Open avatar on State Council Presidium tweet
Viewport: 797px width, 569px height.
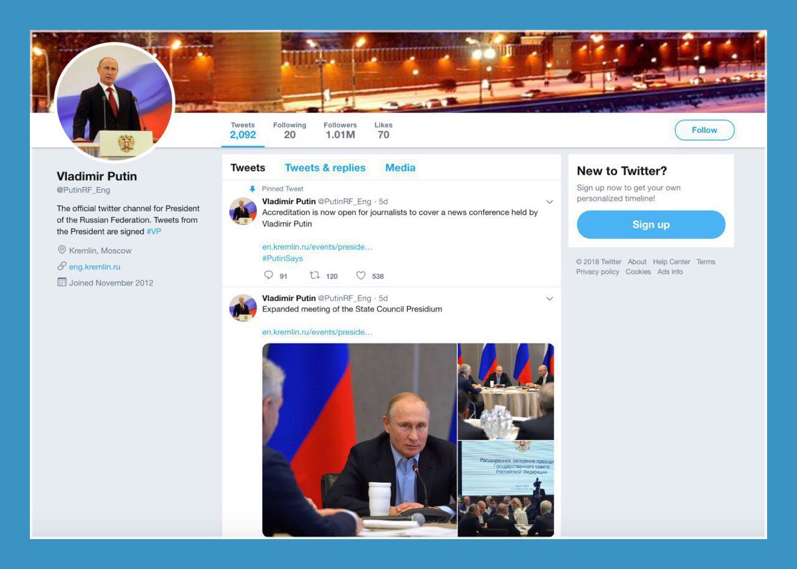243,308
